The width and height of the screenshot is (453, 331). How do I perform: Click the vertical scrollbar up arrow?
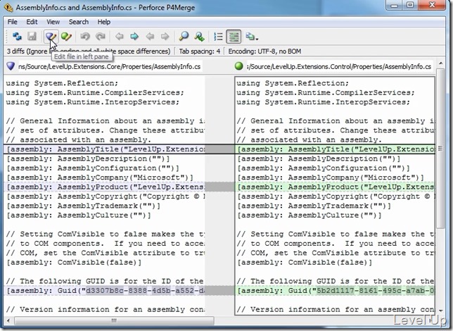tap(440, 63)
